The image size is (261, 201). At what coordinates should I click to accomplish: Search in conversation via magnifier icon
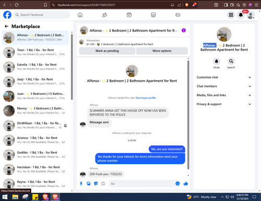pos(231,61)
